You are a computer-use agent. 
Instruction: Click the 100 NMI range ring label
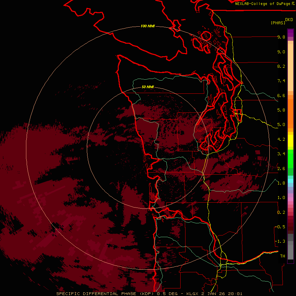148,26
